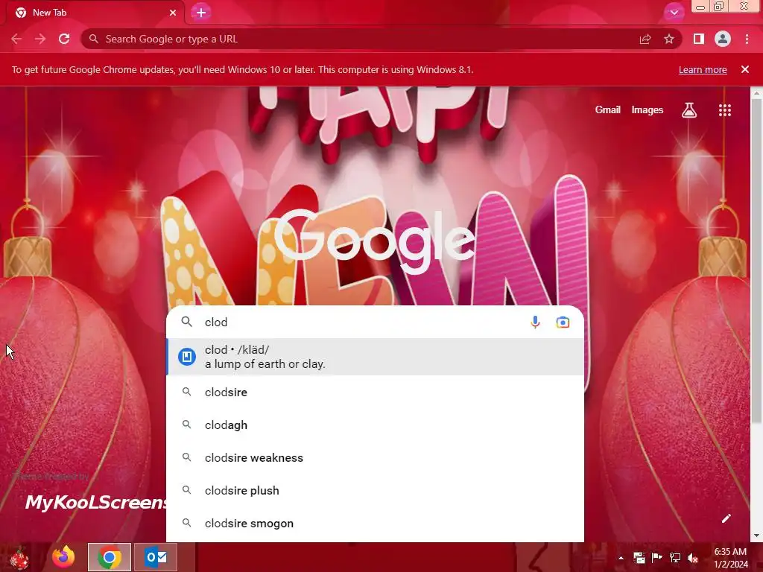Open the tab search dropdown arrow
This screenshot has width=763, height=572.
(x=674, y=13)
